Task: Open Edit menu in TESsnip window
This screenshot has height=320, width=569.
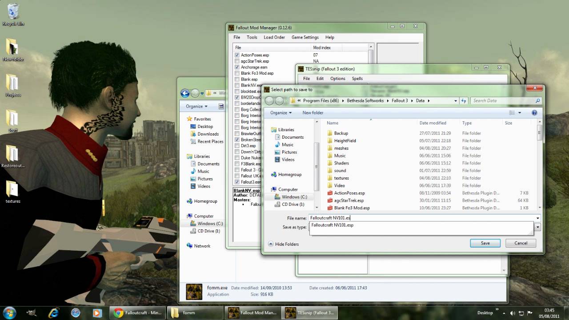Action: tap(320, 79)
